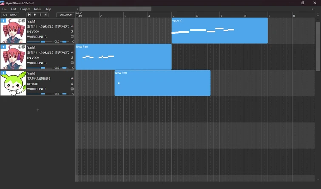Open Track3 WORLDLINE-R renderer dropdown

pos(37,89)
